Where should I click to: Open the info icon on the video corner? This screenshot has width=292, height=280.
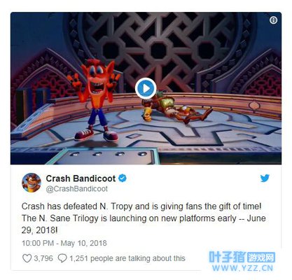pos(273,20)
